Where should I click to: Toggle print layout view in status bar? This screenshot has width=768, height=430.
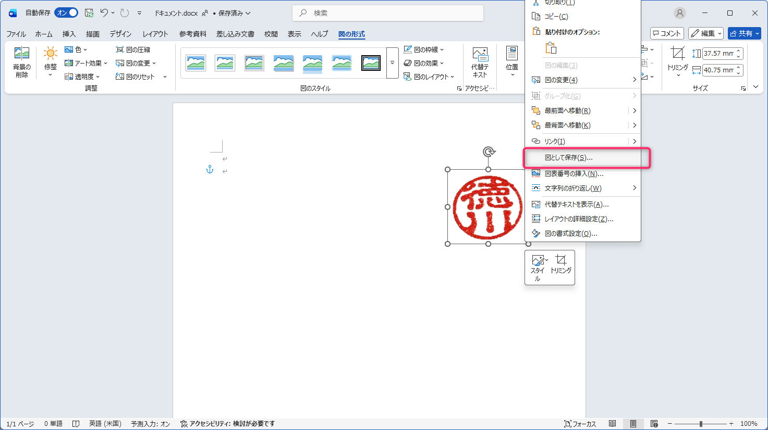coord(633,424)
